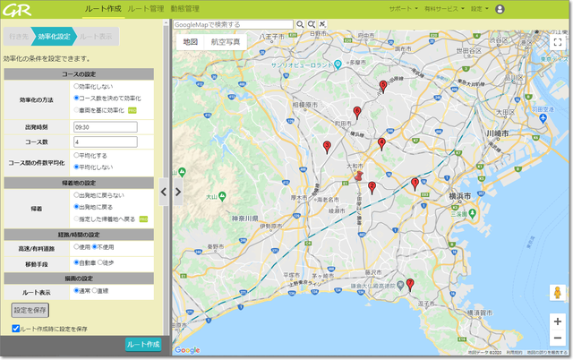This screenshot has height=360, width=573.
Task: Toggle ルート作成時に設定を保存 checkbox
Action: click(16, 329)
